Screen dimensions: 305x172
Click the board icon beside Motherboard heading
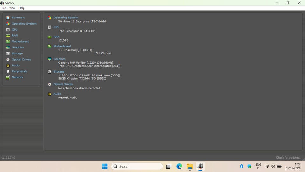click(x=50, y=47)
